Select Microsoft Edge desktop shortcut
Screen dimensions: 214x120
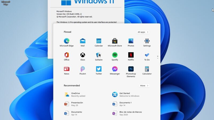coord(6,3)
